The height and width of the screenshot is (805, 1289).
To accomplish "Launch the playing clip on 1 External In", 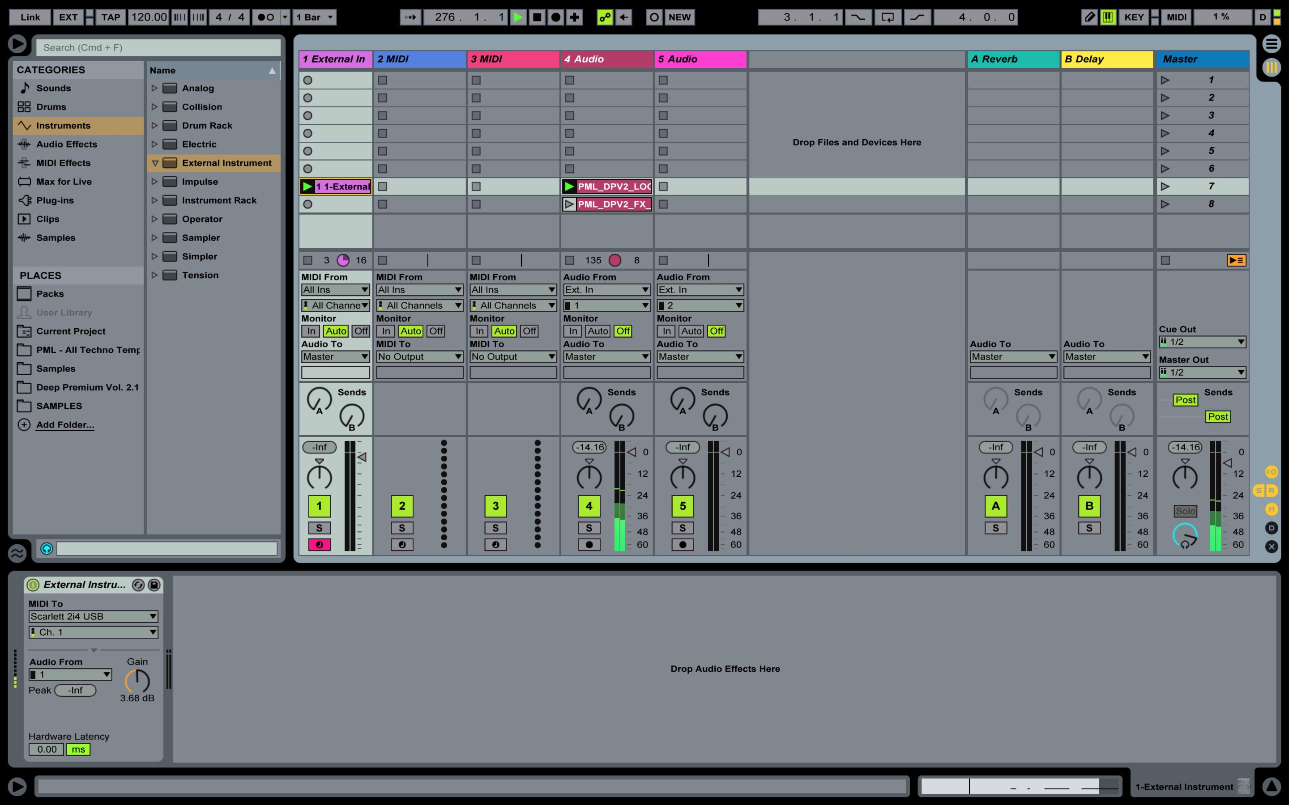I will pyautogui.click(x=307, y=186).
